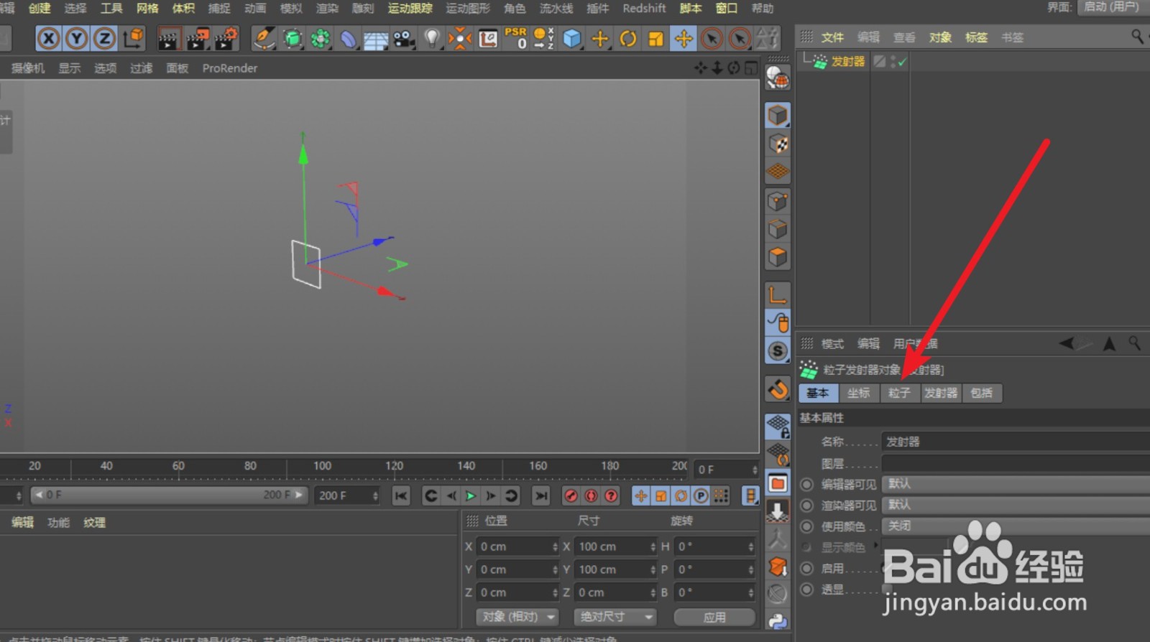Image resolution: width=1150 pixels, height=642 pixels.
Task: Open the render settings gear clapperboard
Action: coord(226,38)
